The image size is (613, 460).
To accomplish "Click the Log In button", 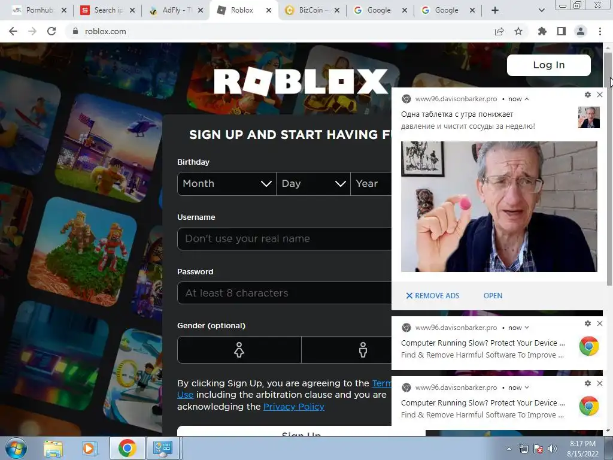I will (548, 65).
